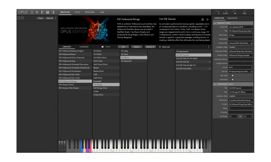
Task: Click the preview speaker icon
Action: pos(102,47)
